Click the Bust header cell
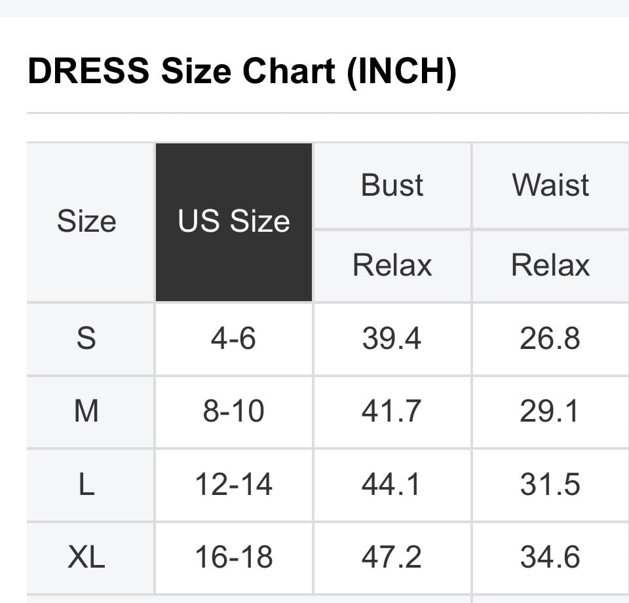Viewport: 629px width, 603px height. click(392, 186)
